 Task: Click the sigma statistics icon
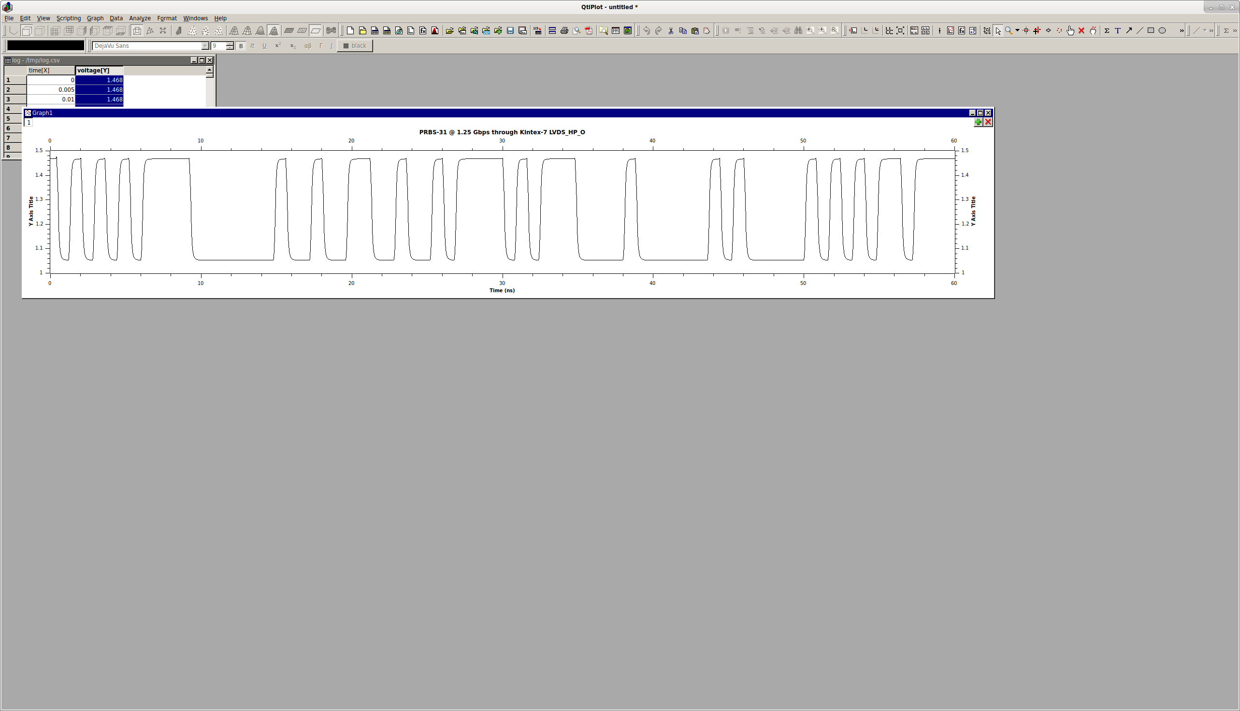pyautogui.click(x=1107, y=31)
